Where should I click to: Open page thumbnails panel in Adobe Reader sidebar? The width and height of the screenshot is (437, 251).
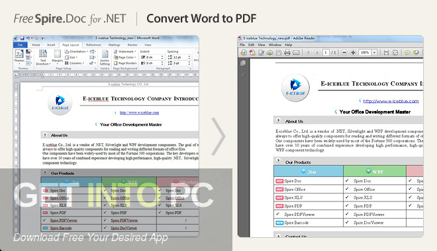pos(243,63)
